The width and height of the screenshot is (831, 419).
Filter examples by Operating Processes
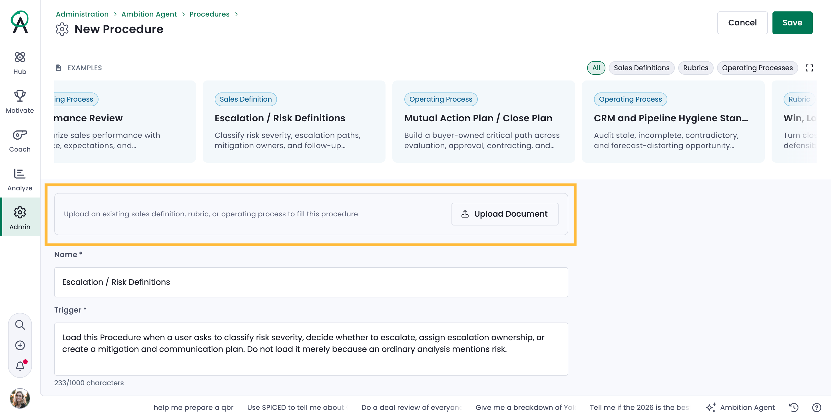tap(757, 68)
